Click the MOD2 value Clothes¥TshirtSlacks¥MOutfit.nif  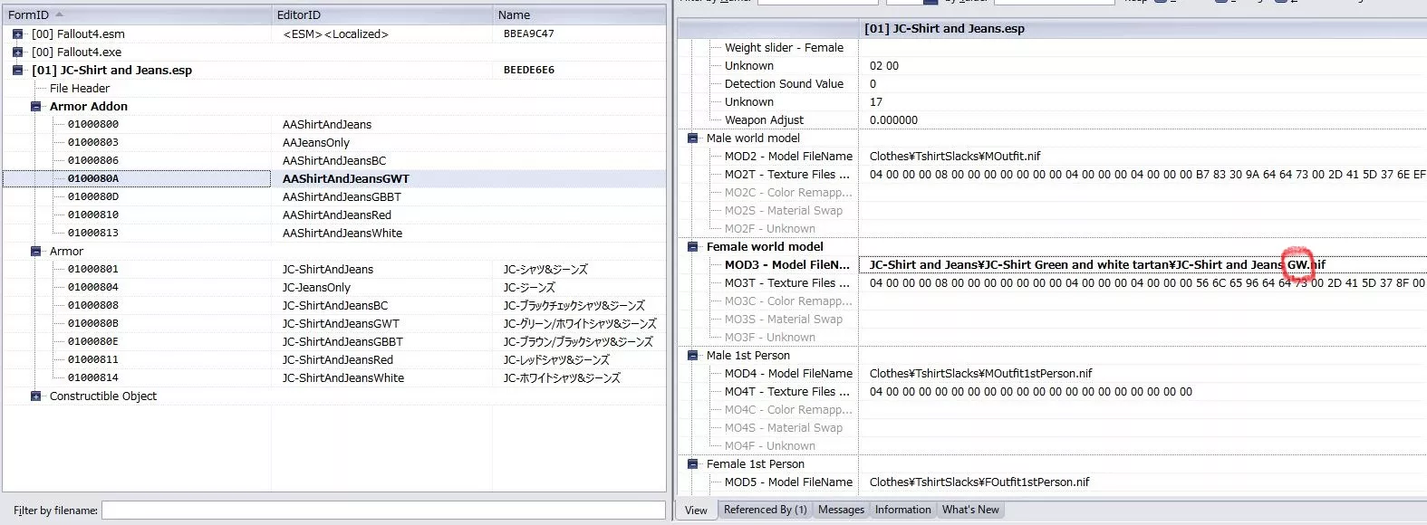pos(955,156)
